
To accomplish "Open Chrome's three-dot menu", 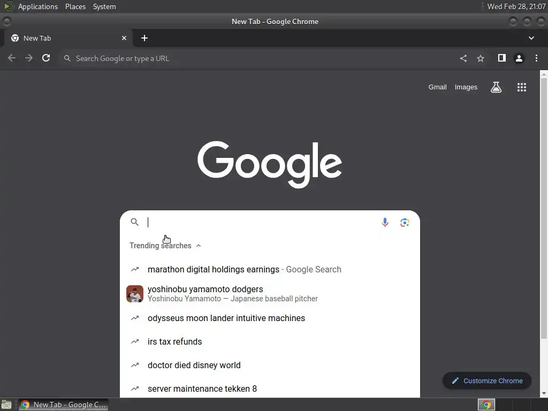I will (536, 58).
